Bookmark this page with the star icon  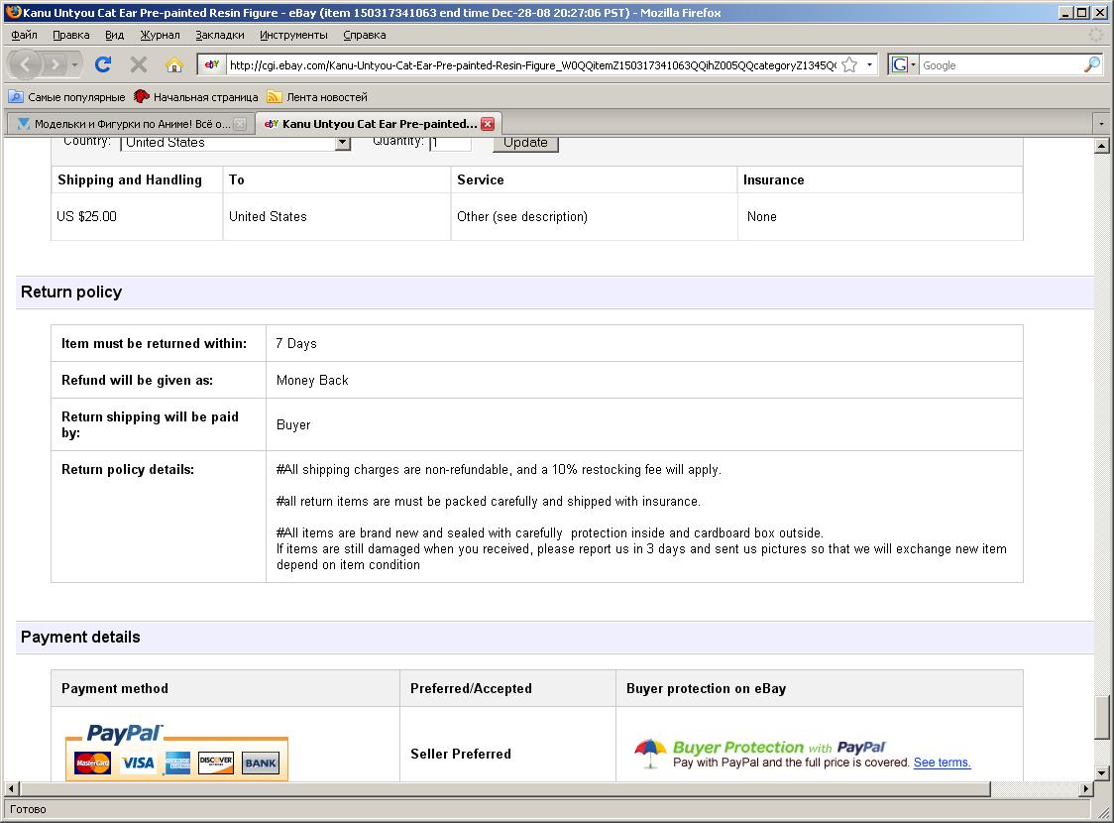point(849,64)
